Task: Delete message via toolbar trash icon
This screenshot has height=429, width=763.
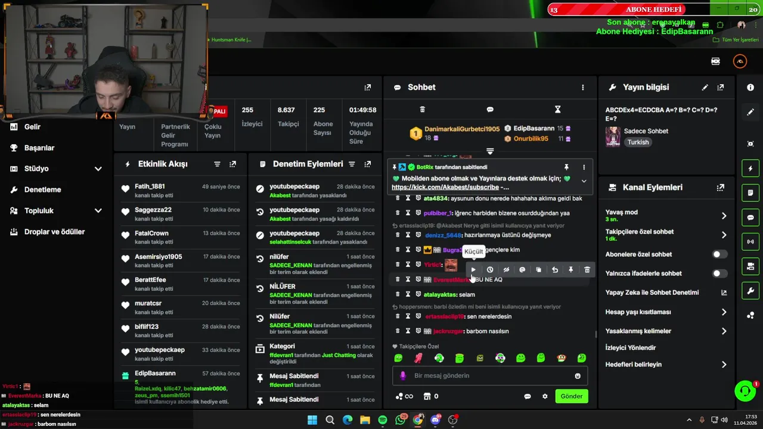Action: coord(587,270)
